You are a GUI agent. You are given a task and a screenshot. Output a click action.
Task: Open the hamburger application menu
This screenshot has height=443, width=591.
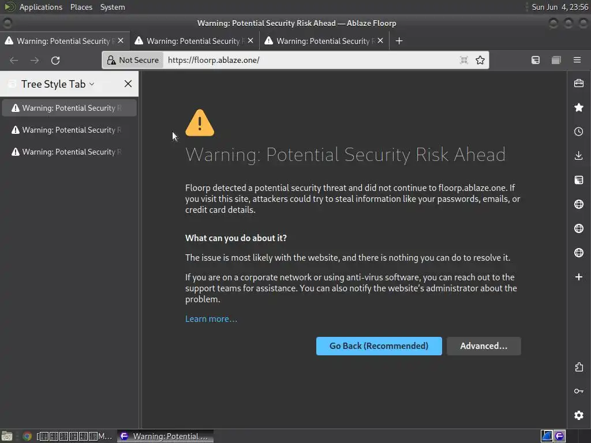coord(577,60)
